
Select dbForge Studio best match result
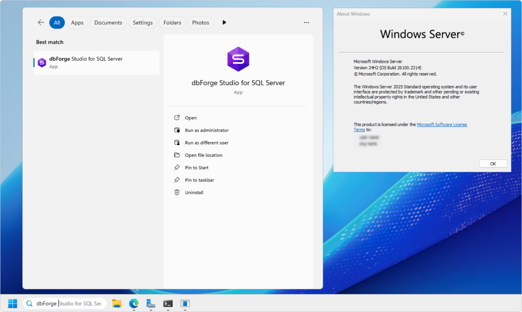96,62
